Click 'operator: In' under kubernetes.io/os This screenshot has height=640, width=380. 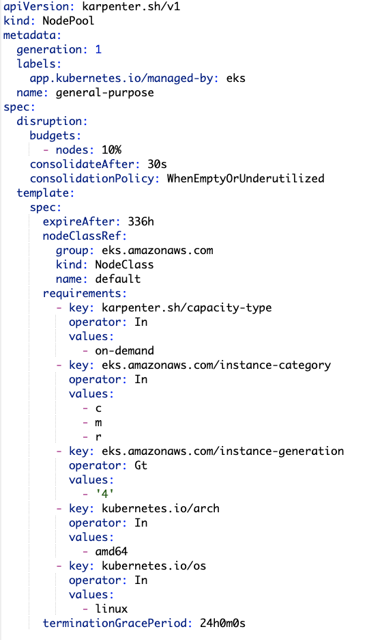tap(108, 580)
